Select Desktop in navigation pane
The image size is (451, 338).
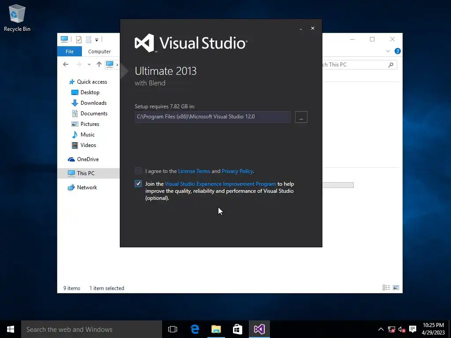coord(85,92)
